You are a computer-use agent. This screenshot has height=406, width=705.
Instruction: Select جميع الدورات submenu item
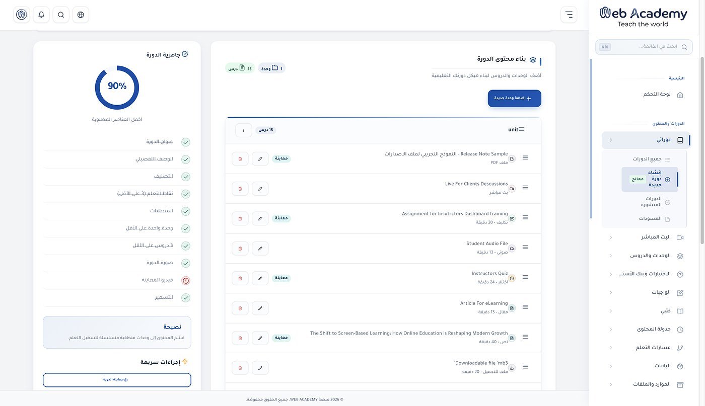pos(650,159)
